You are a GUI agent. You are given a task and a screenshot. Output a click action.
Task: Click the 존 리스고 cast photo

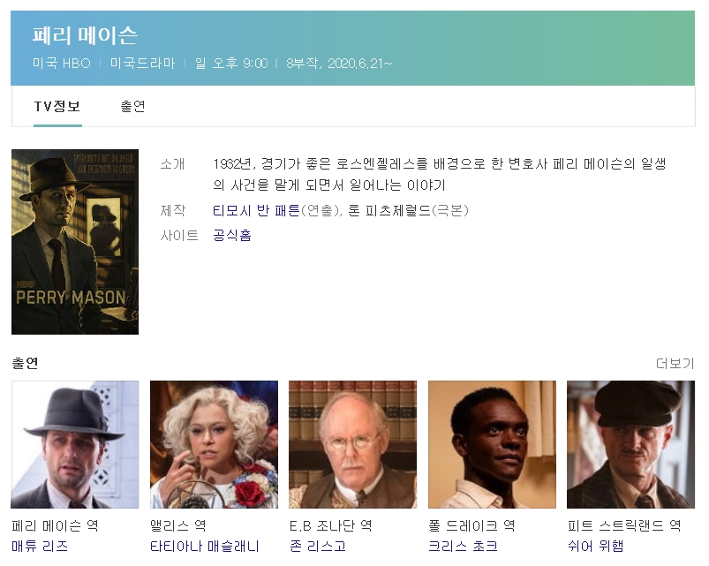tap(352, 444)
